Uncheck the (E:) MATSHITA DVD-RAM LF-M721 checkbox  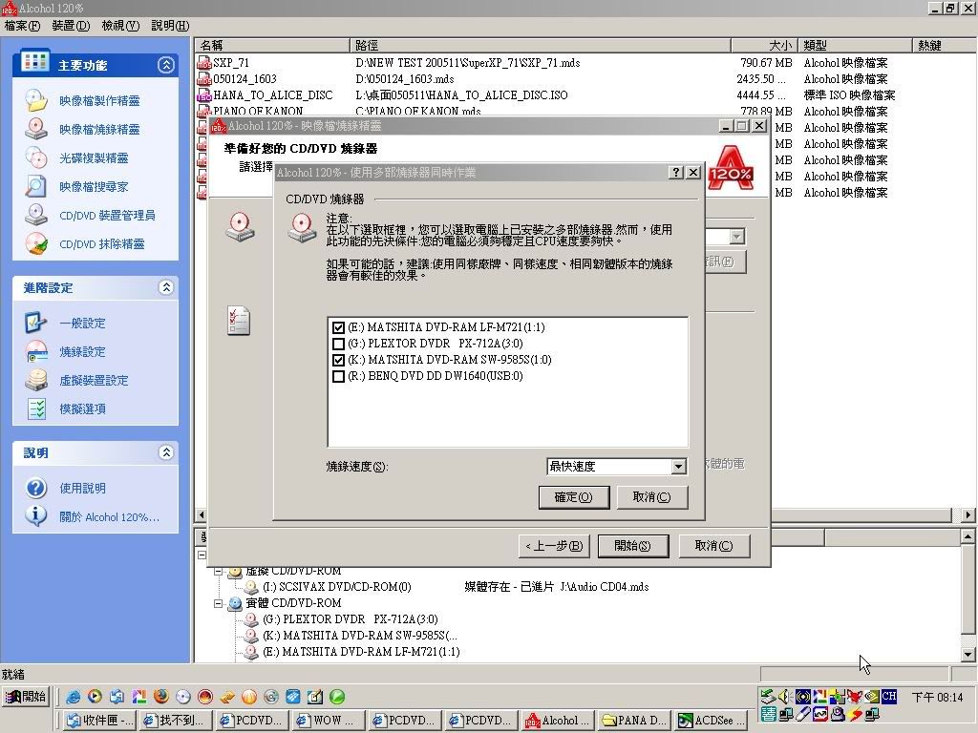coord(338,327)
